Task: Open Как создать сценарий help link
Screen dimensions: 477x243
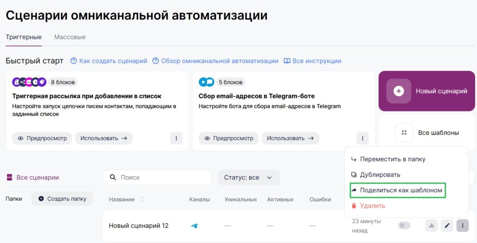Action: (x=113, y=61)
